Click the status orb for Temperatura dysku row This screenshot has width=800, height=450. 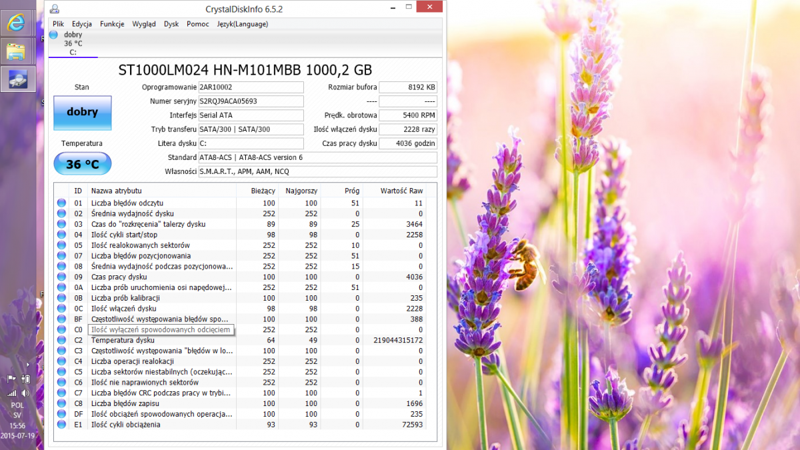click(x=61, y=340)
